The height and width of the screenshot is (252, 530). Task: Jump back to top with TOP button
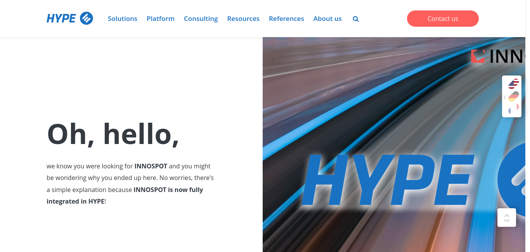point(507,218)
